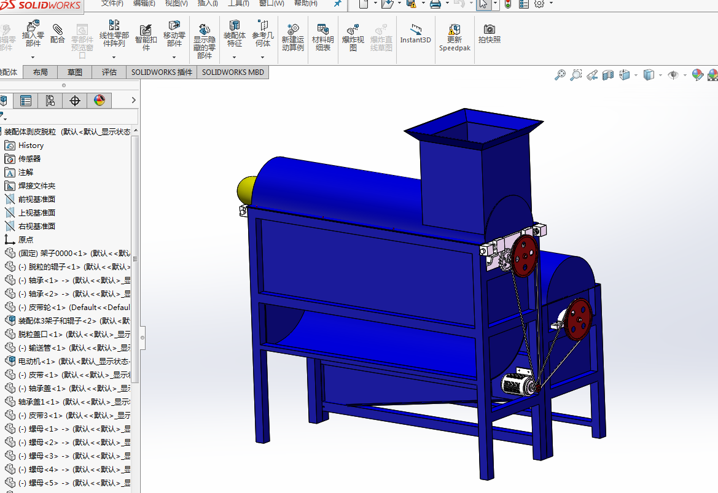Expand the Options gear dropdown arrow

point(551,4)
